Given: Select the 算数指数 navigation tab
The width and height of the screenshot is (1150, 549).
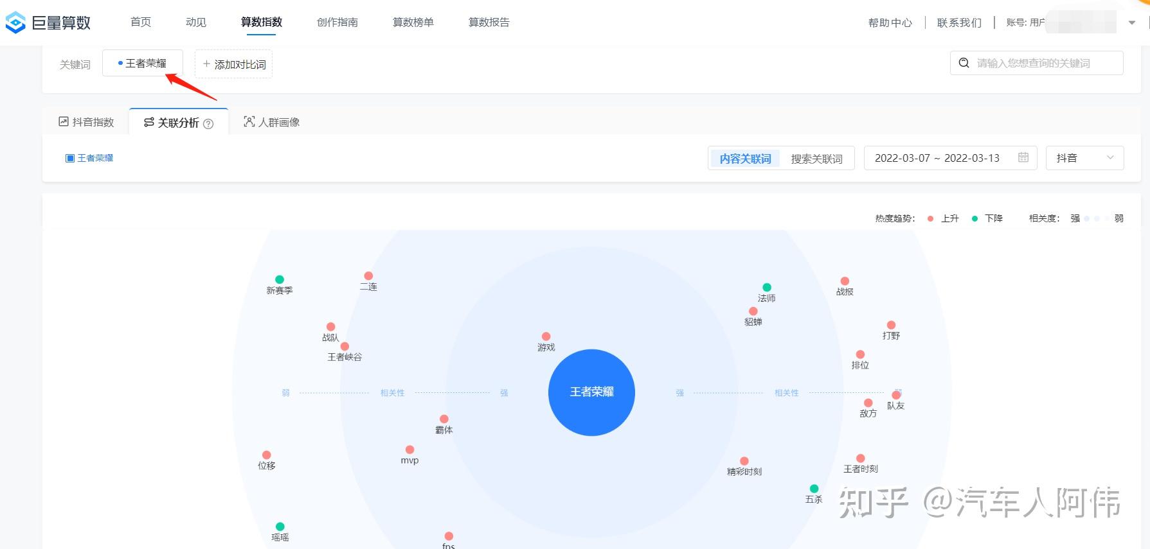Looking at the screenshot, I should [x=262, y=22].
